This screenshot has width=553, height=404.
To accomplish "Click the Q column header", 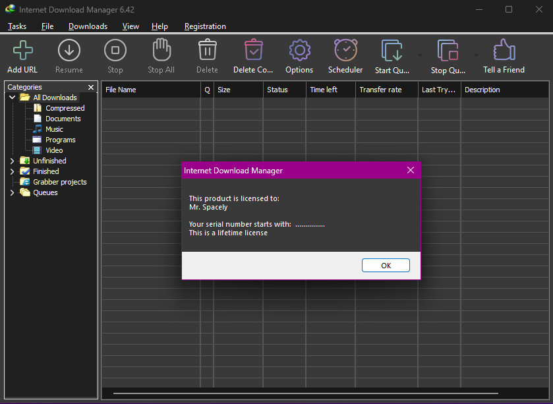I will point(207,90).
